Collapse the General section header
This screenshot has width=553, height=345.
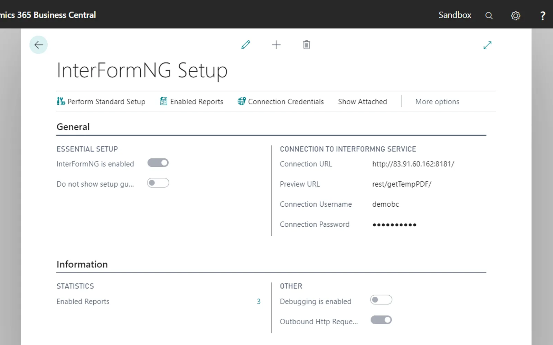(x=73, y=127)
